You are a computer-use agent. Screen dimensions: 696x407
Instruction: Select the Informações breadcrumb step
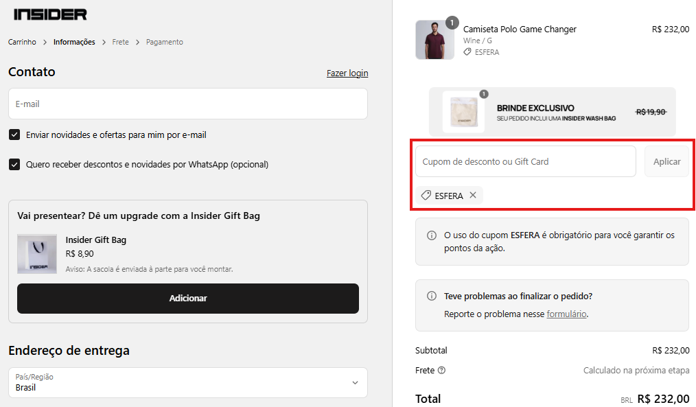[x=74, y=42]
